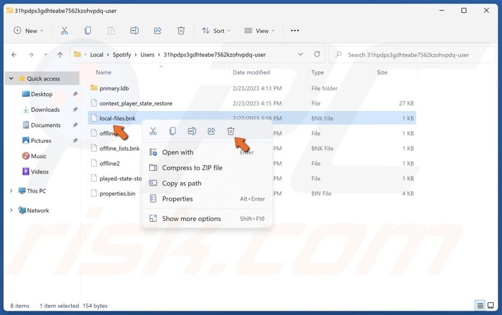Select the primary.ldb folder

click(114, 88)
